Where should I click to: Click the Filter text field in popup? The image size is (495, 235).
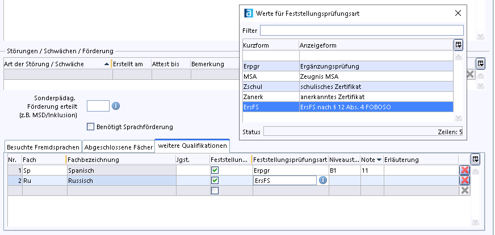[362, 30]
